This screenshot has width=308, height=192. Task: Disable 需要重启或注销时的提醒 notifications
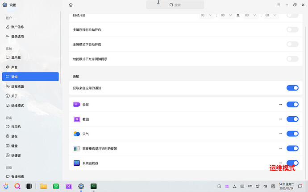tap(292, 148)
